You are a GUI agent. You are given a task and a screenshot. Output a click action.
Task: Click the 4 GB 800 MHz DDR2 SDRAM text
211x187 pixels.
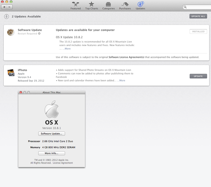(59, 147)
